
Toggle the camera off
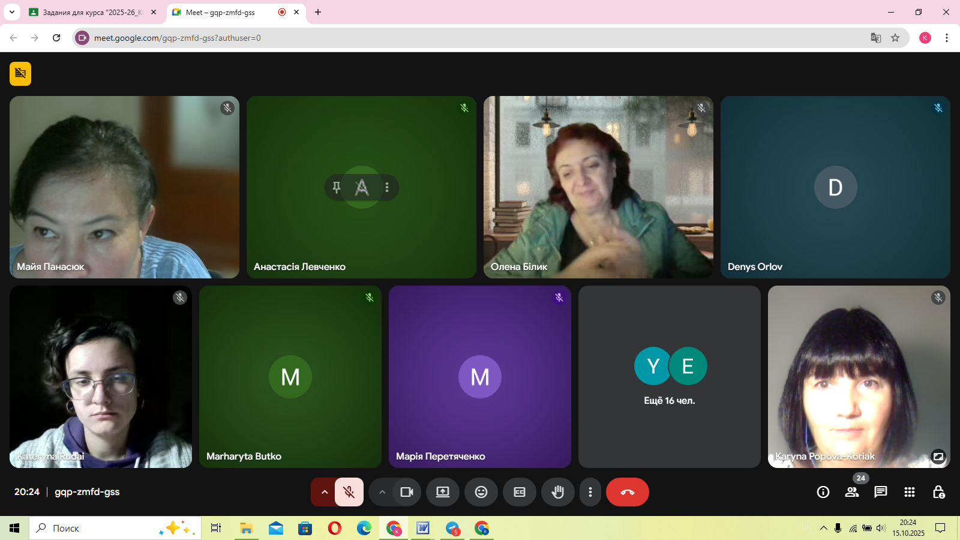click(x=407, y=492)
